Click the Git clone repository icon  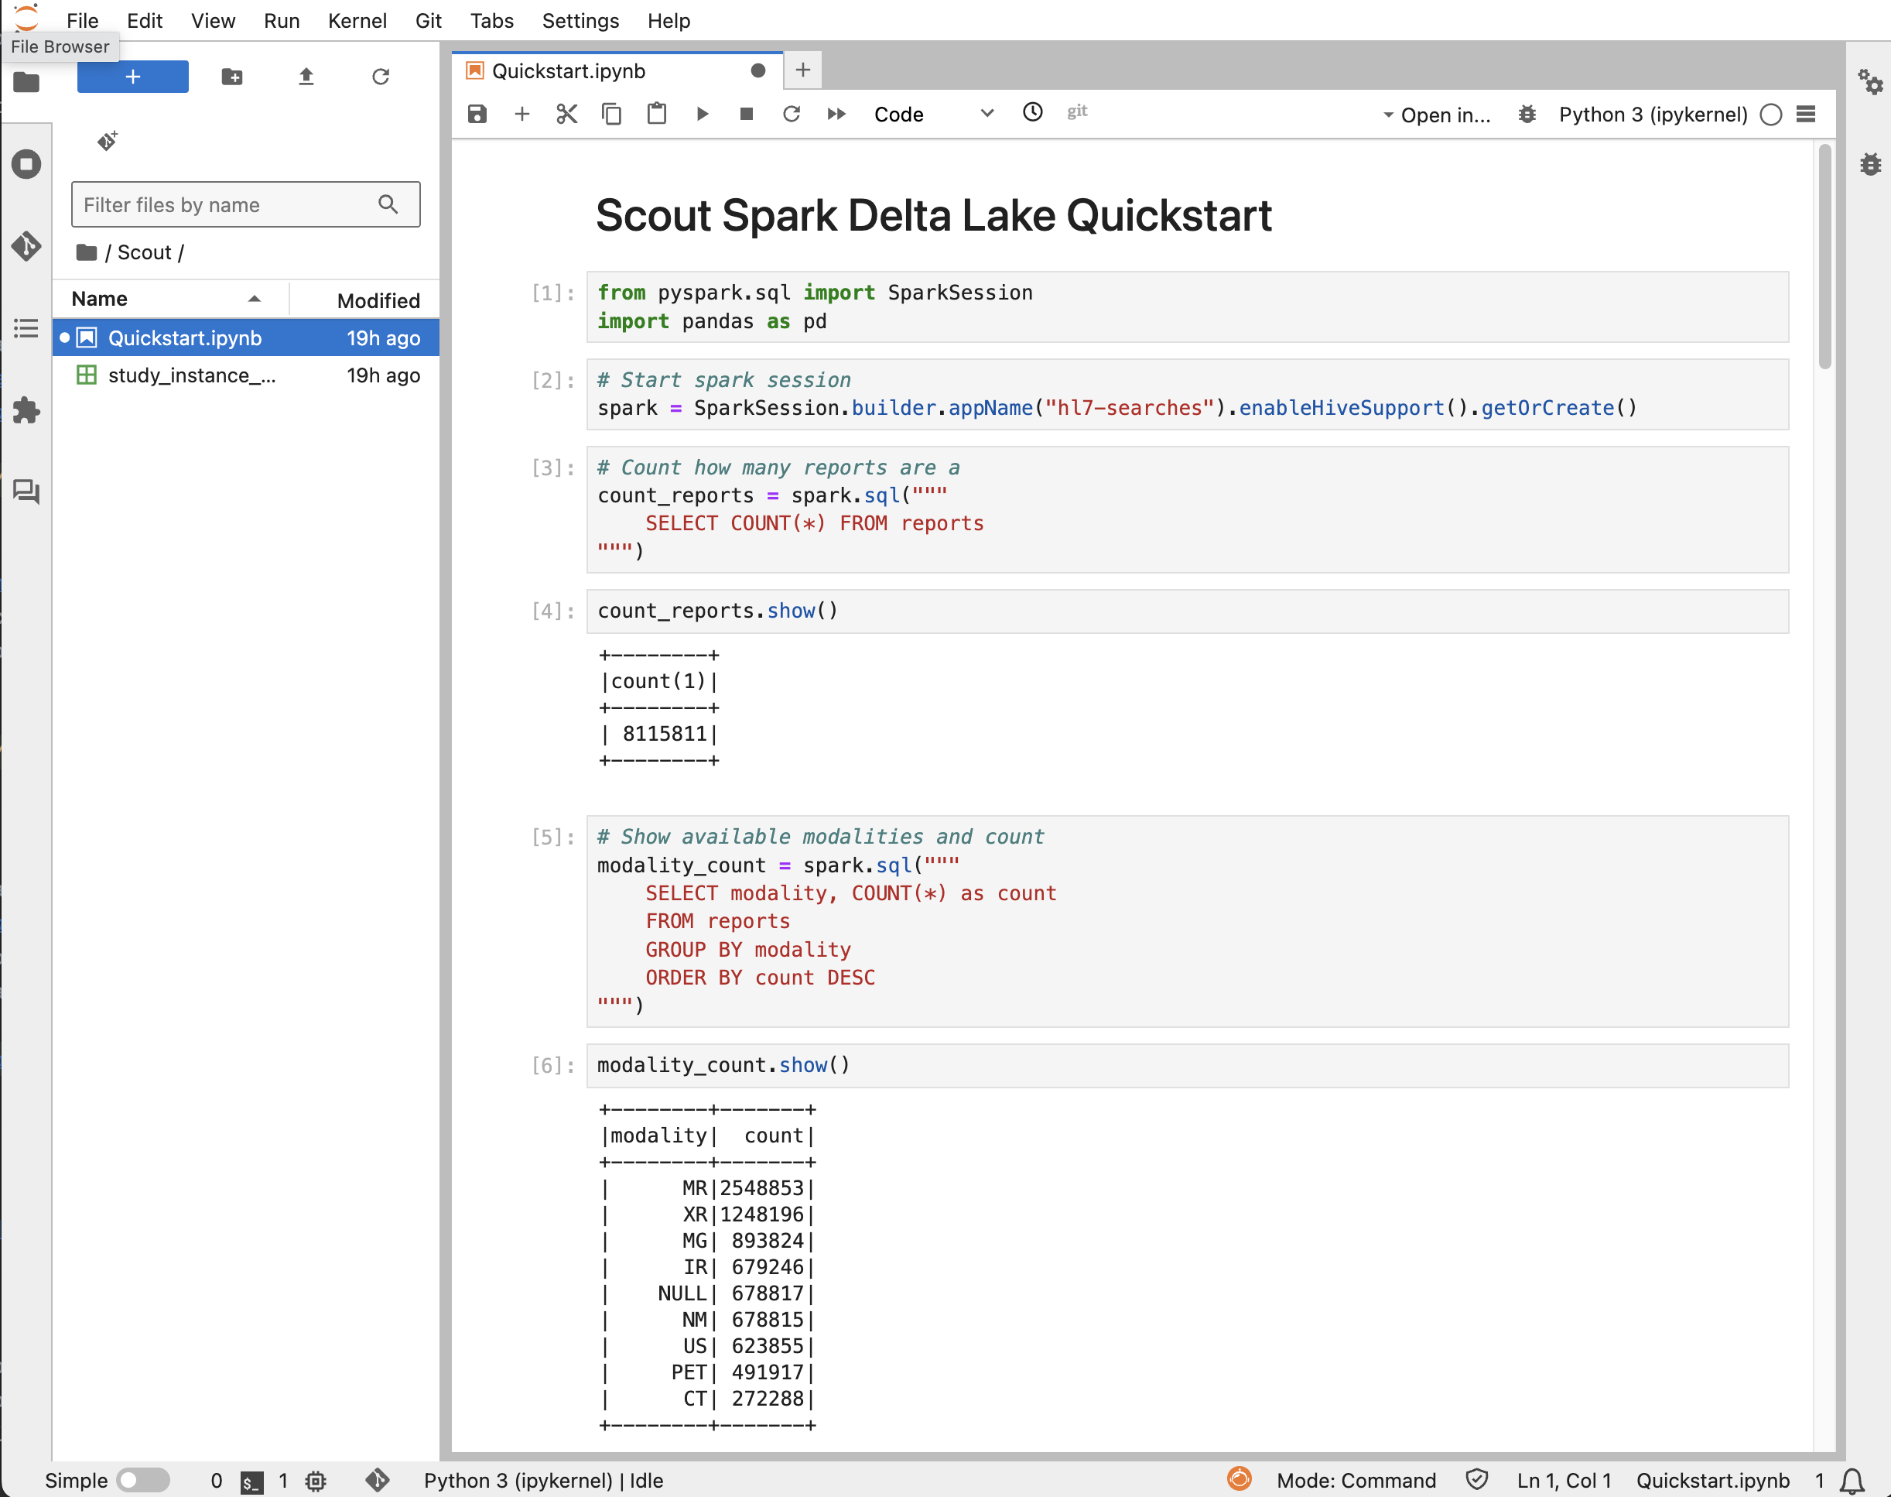(x=108, y=140)
